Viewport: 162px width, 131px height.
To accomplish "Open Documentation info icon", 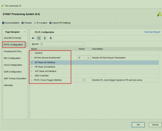I will [3, 23].
